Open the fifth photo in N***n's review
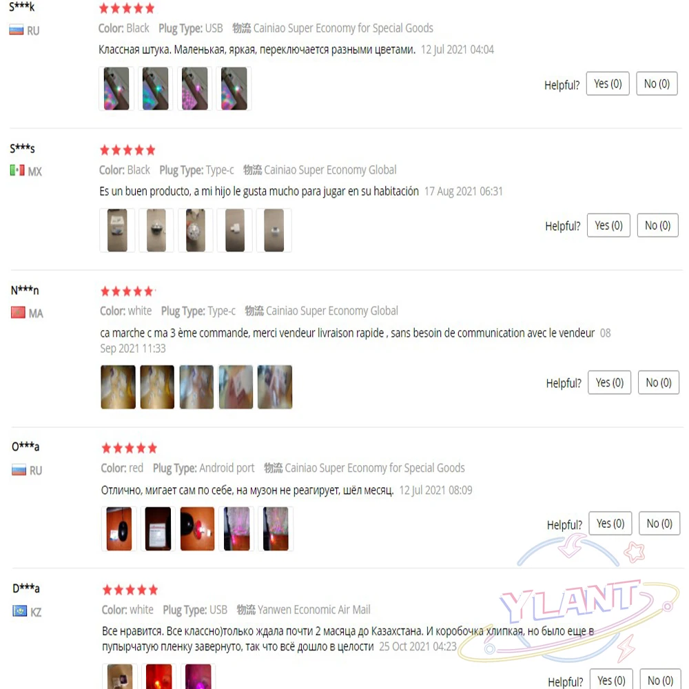 tap(275, 387)
